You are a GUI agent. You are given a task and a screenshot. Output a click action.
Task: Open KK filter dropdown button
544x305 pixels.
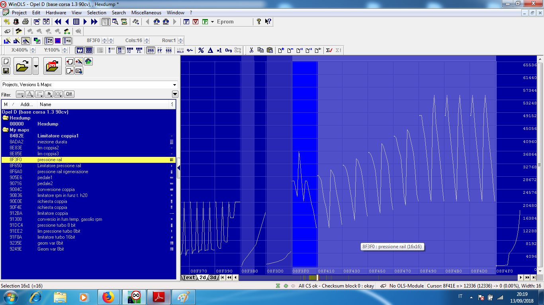pos(59,94)
